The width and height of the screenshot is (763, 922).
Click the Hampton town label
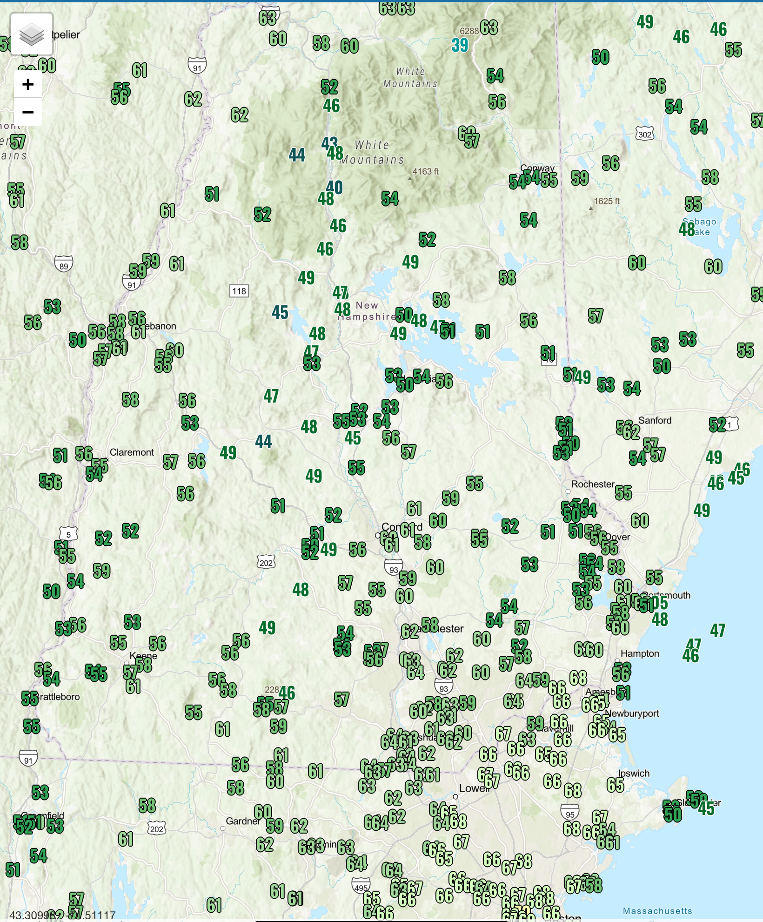pos(640,653)
